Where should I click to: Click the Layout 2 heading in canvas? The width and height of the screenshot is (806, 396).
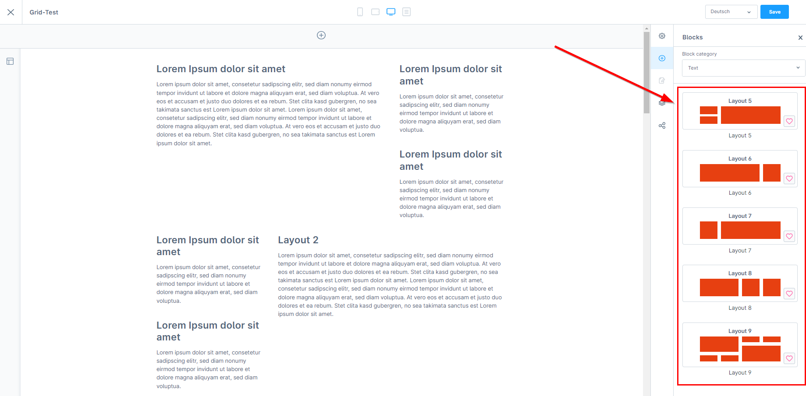(298, 240)
